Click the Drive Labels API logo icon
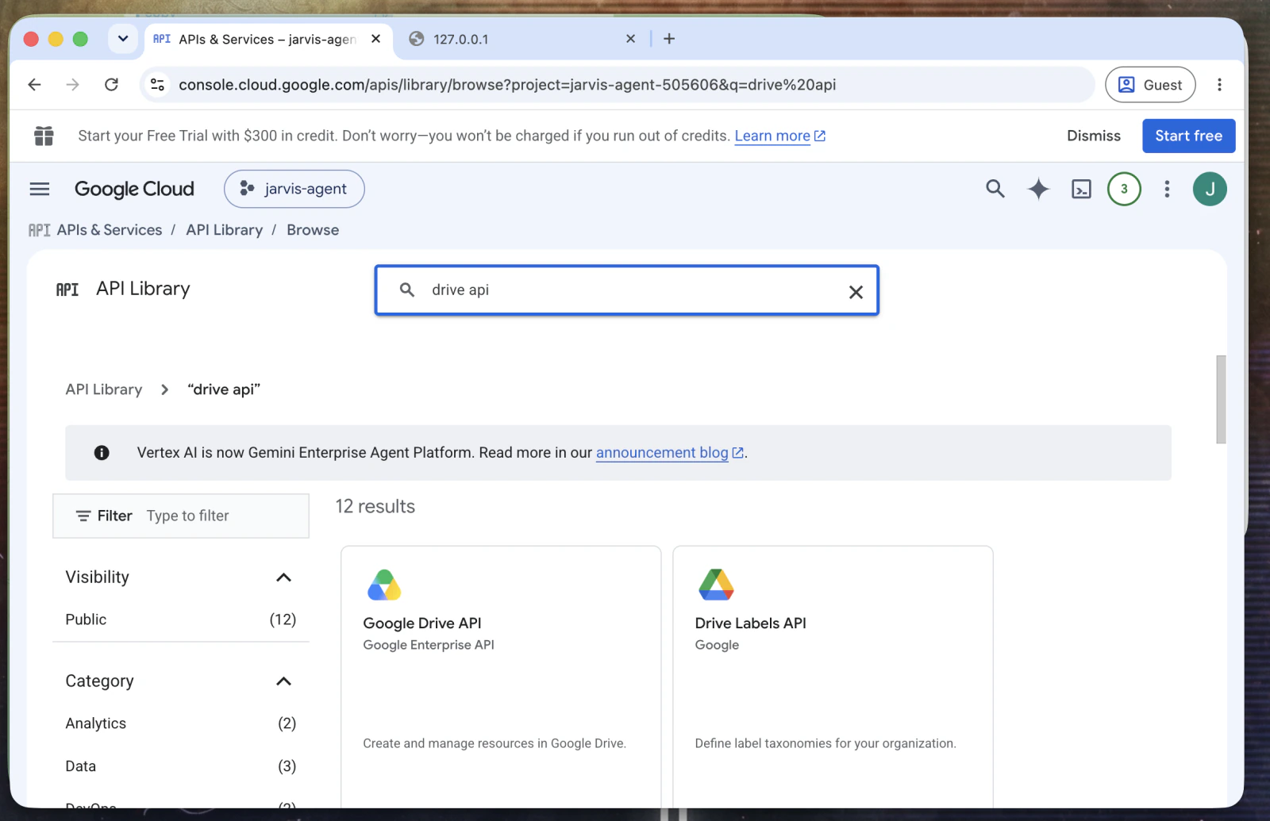 pos(716,585)
